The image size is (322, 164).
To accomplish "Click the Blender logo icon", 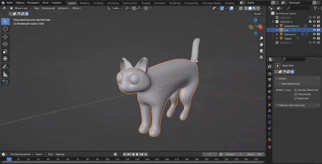I will 3,3.
